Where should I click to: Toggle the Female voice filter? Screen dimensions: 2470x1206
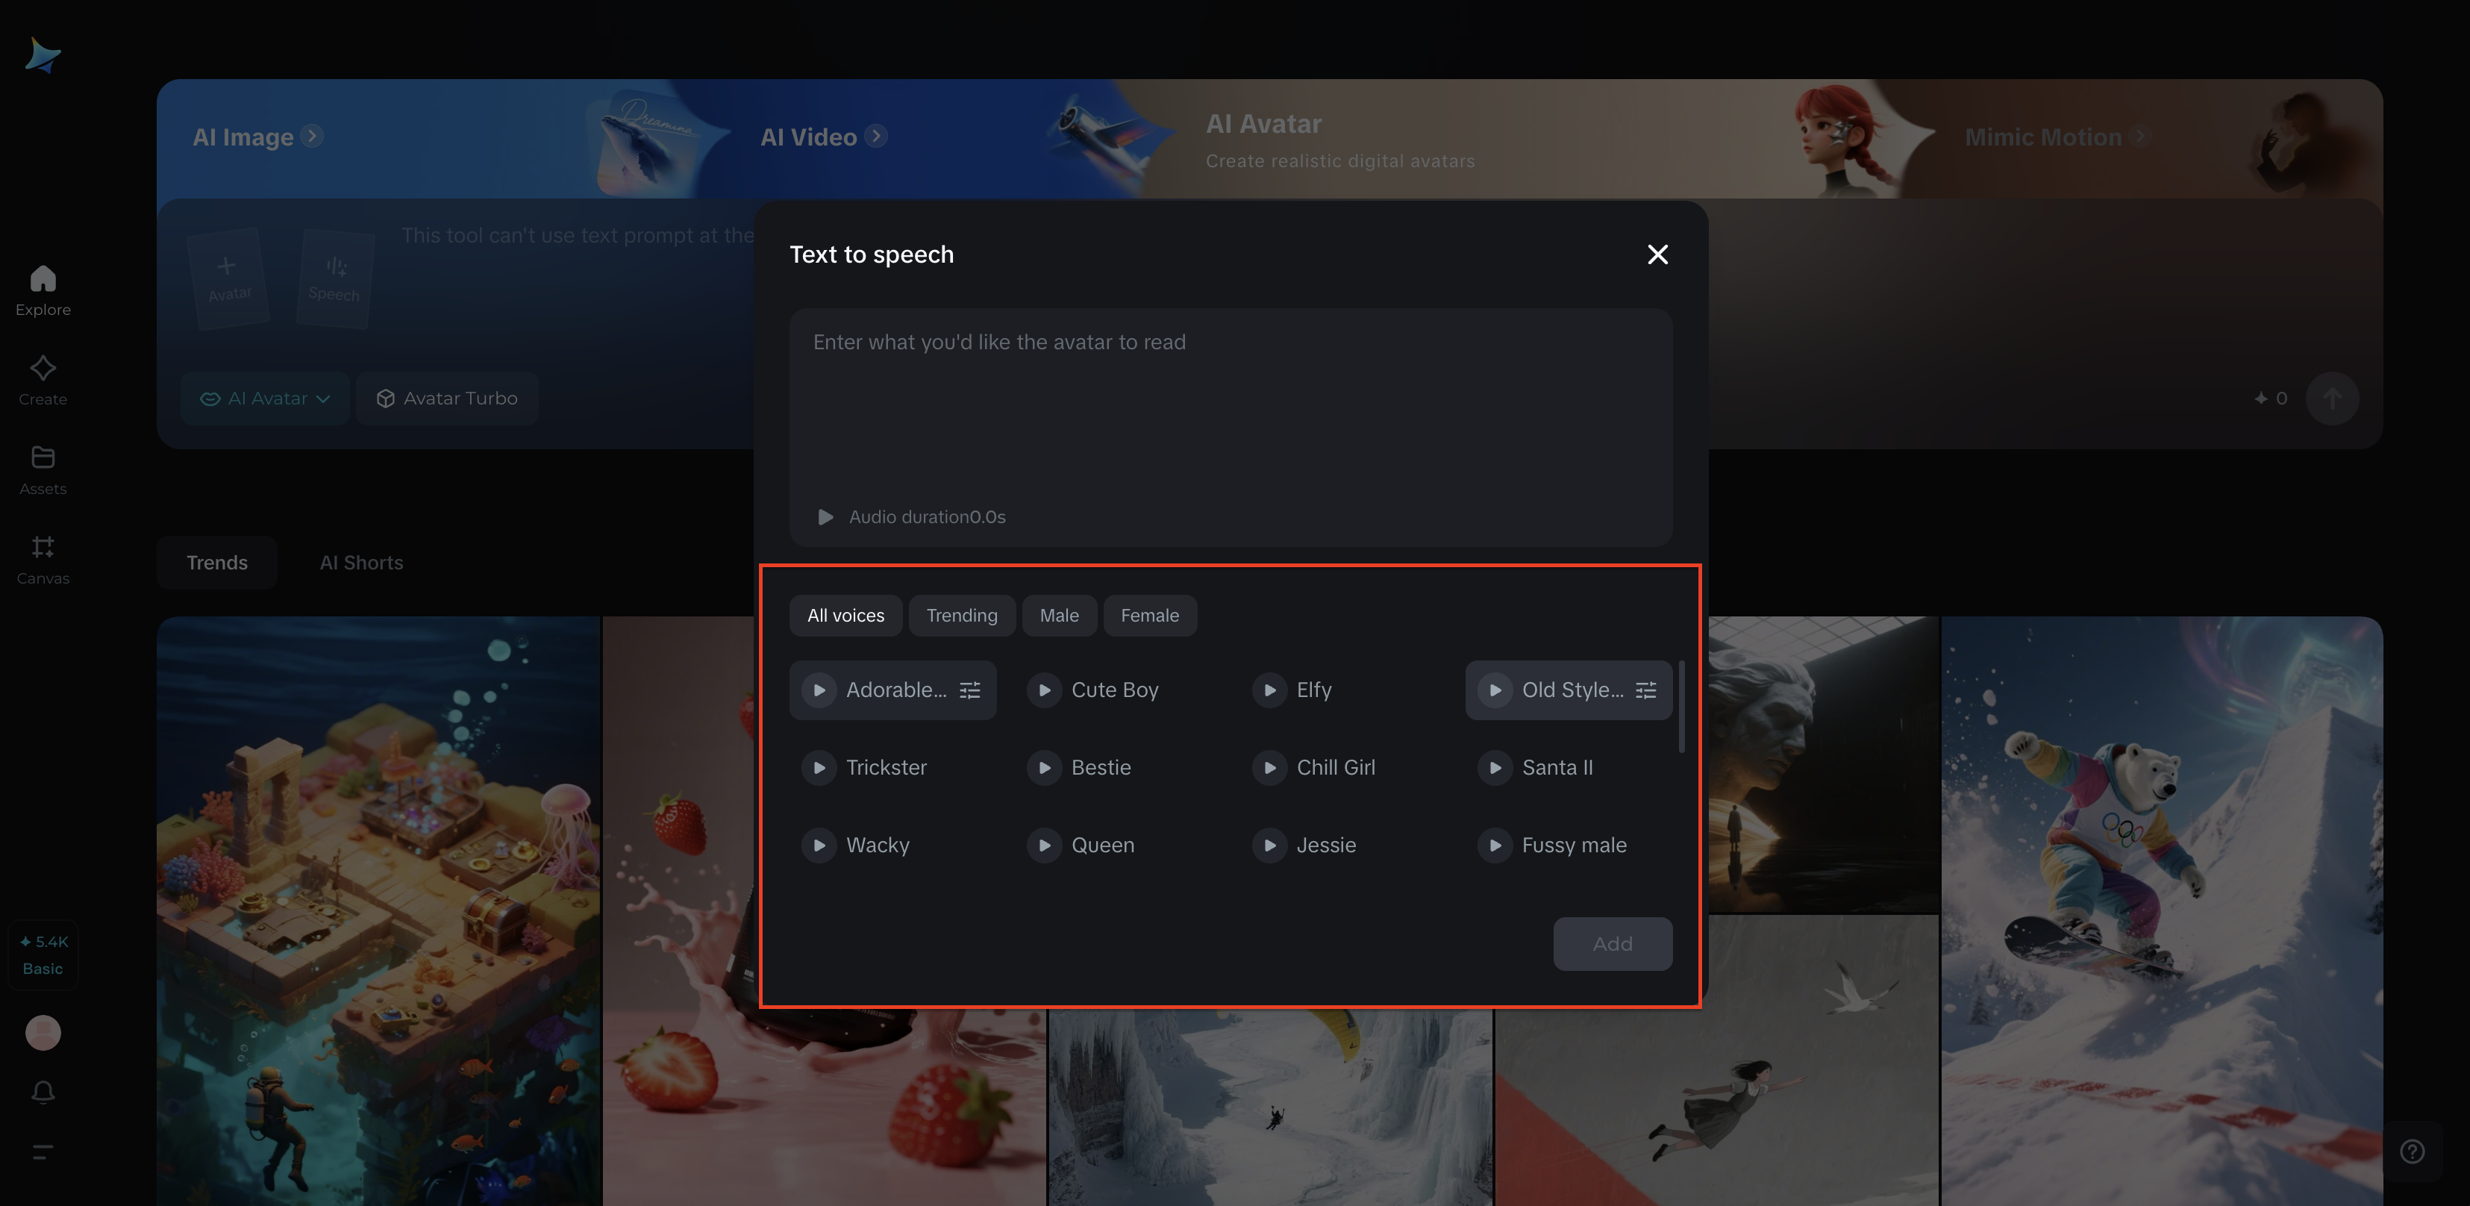(x=1150, y=614)
